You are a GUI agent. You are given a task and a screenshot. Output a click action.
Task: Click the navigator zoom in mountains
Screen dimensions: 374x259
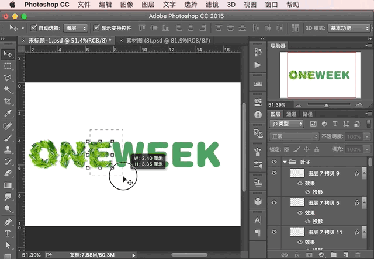[x=359, y=105]
